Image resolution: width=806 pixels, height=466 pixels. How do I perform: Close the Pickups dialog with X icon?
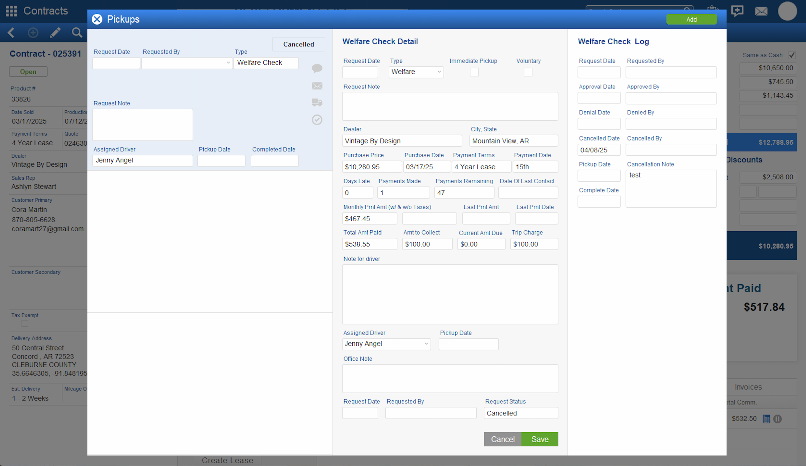click(x=97, y=19)
